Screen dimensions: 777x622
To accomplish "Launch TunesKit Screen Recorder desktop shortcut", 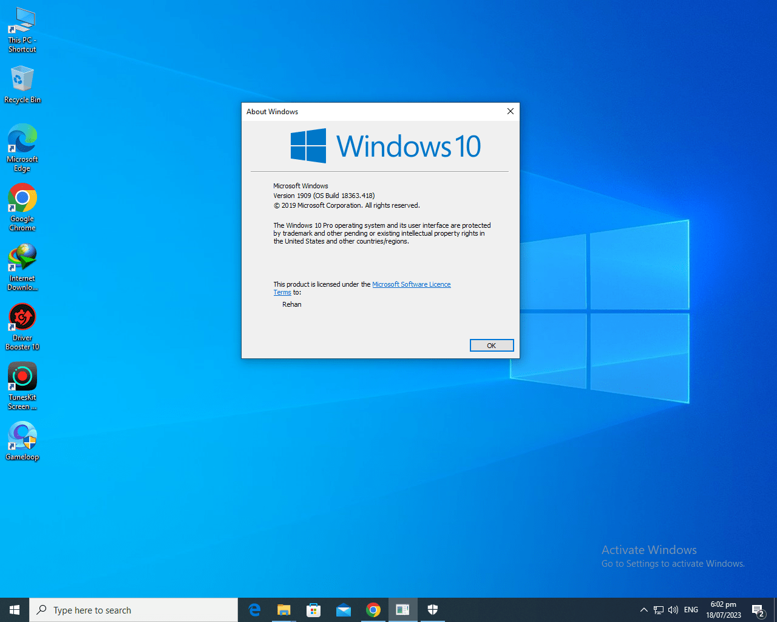I will pos(22,386).
